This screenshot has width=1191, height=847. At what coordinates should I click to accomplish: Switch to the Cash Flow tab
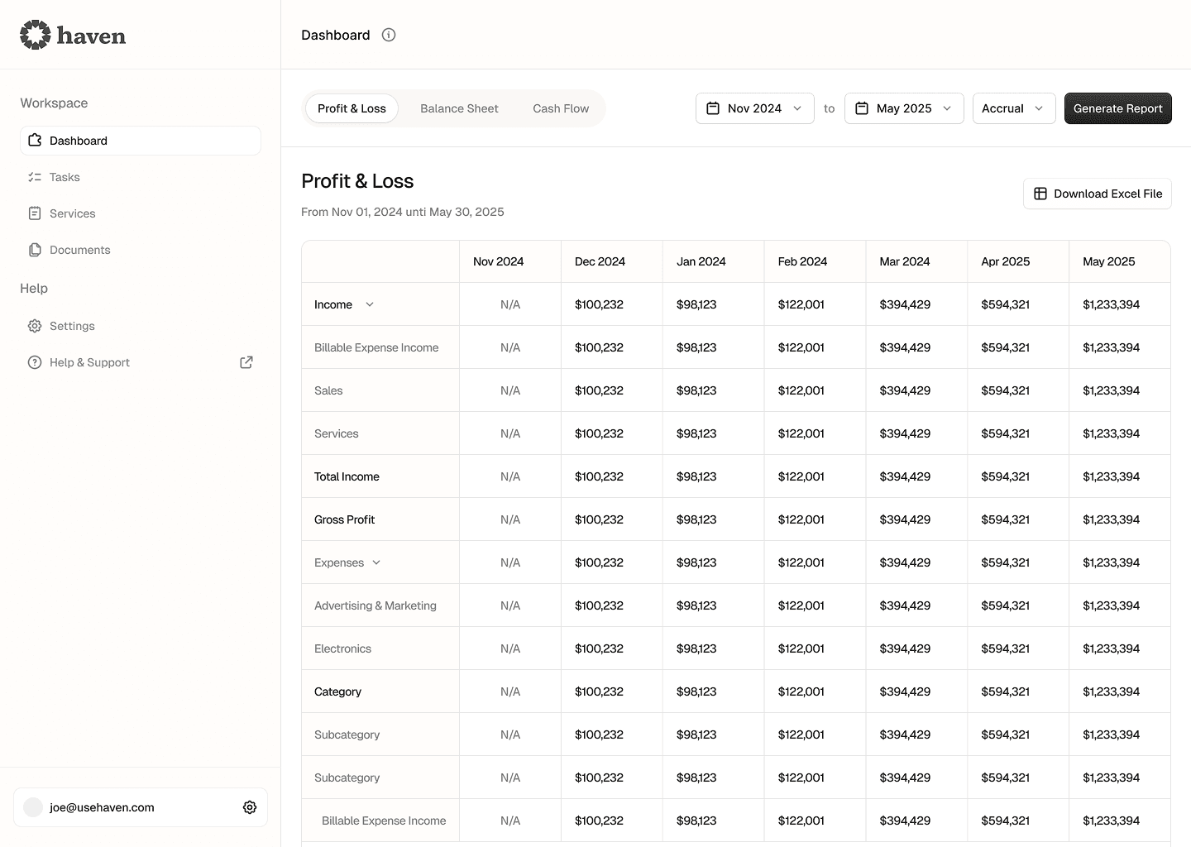(561, 108)
